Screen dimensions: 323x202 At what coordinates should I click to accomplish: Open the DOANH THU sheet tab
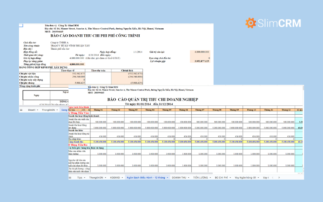coord(179,177)
